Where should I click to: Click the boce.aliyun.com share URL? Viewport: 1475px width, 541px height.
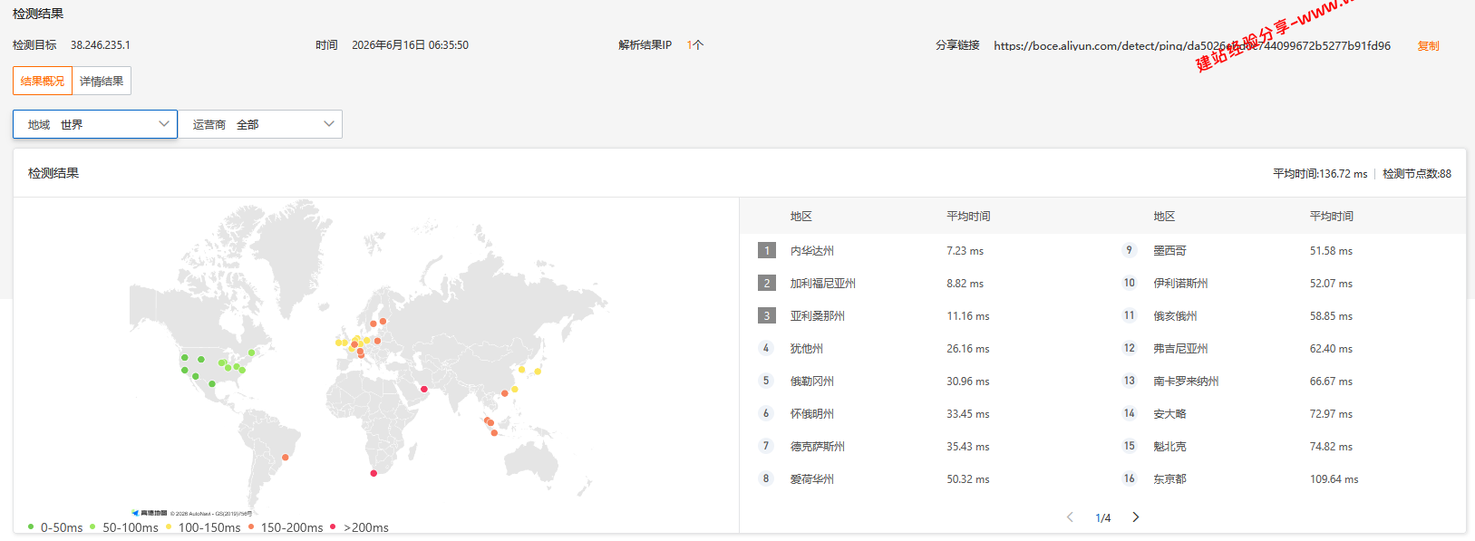[1191, 45]
